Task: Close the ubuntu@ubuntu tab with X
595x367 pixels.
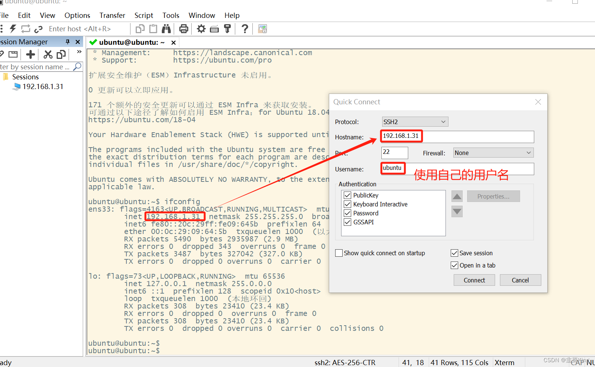Action: (x=173, y=42)
